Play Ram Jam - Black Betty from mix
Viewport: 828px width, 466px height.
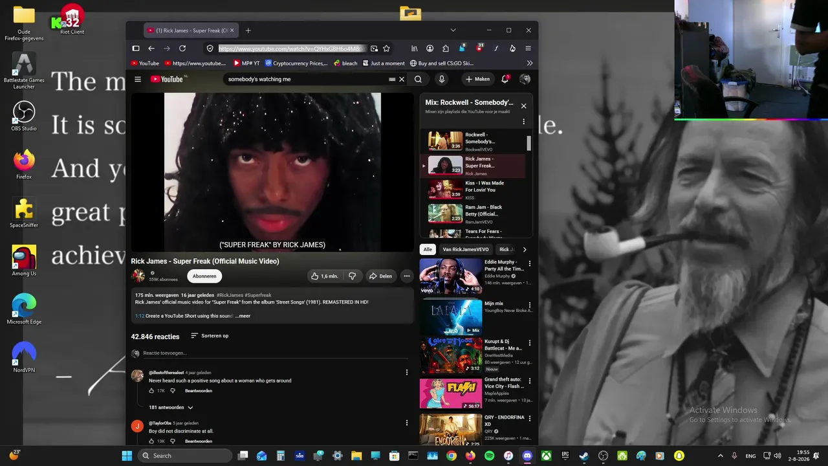474,214
